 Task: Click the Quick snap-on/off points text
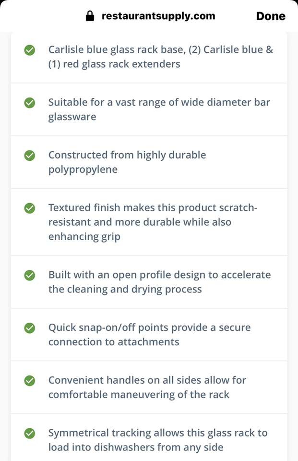tap(149, 335)
